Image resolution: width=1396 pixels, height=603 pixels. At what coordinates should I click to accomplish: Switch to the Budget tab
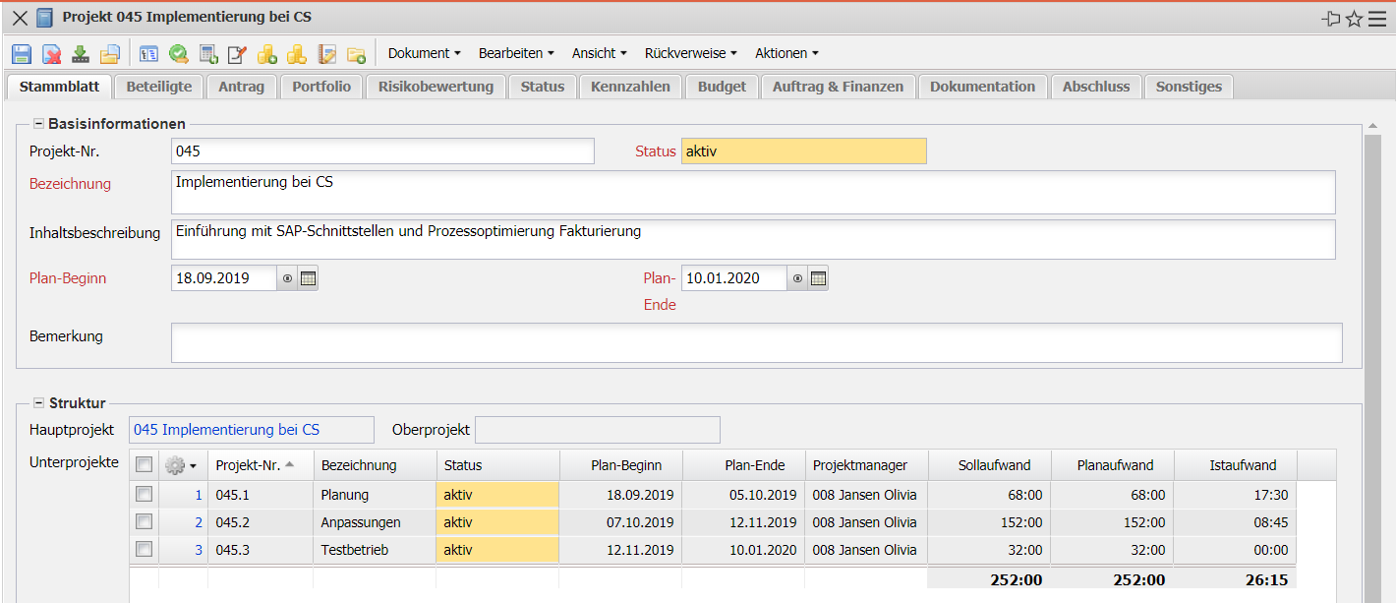tap(722, 87)
